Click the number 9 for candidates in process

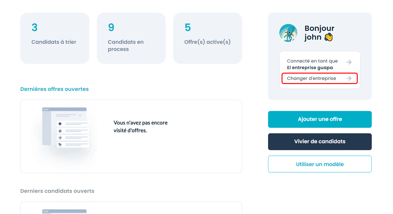pos(111,28)
